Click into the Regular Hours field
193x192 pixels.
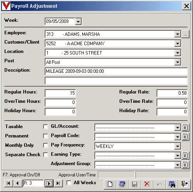coord(60,93)
